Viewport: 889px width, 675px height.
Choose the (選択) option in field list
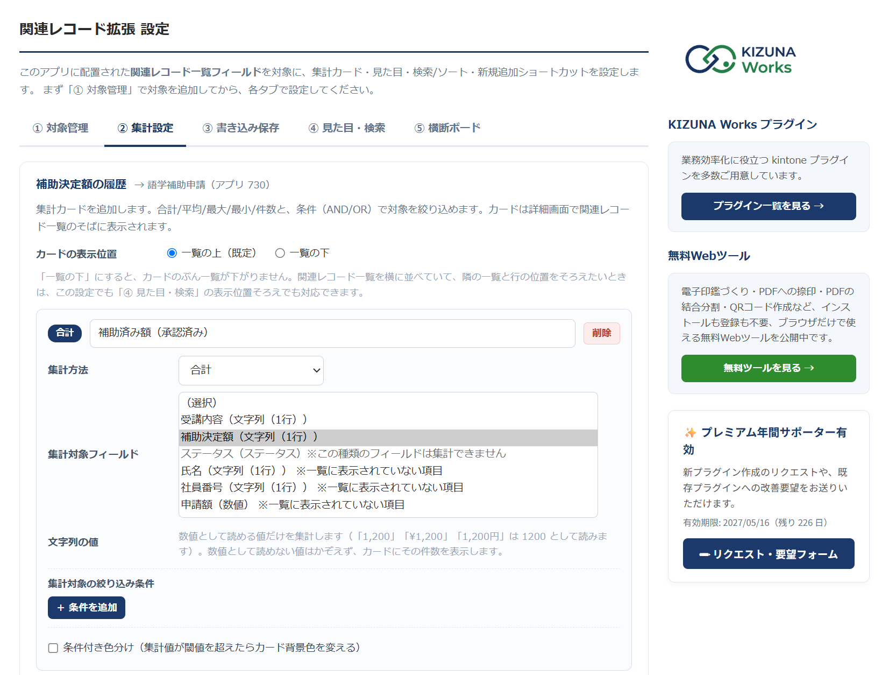[388, 403]
